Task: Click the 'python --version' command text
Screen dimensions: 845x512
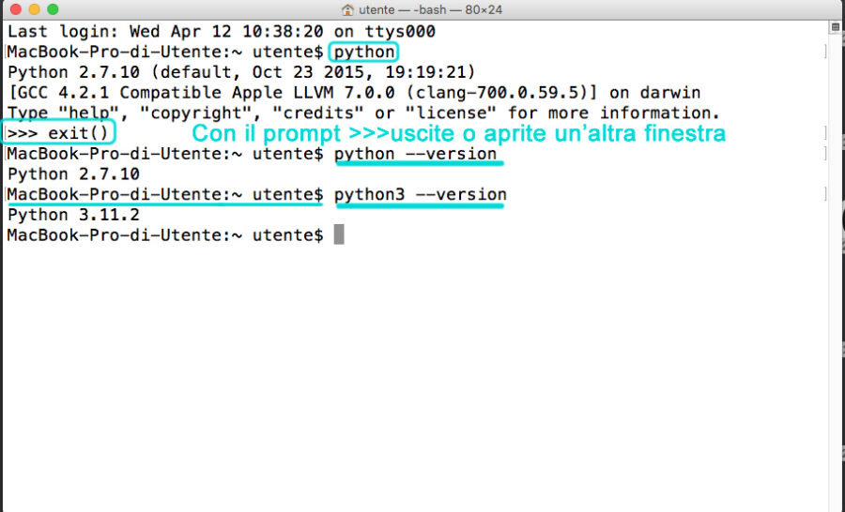Action: [416, 154]
